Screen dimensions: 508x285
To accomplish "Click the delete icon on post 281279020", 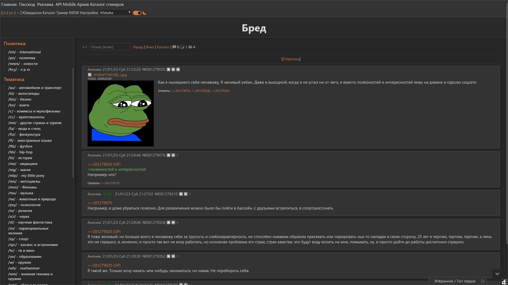I will (169, 69).
